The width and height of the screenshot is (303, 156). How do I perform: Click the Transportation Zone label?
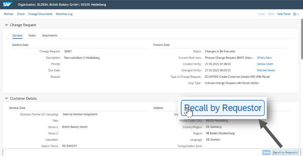190,146
